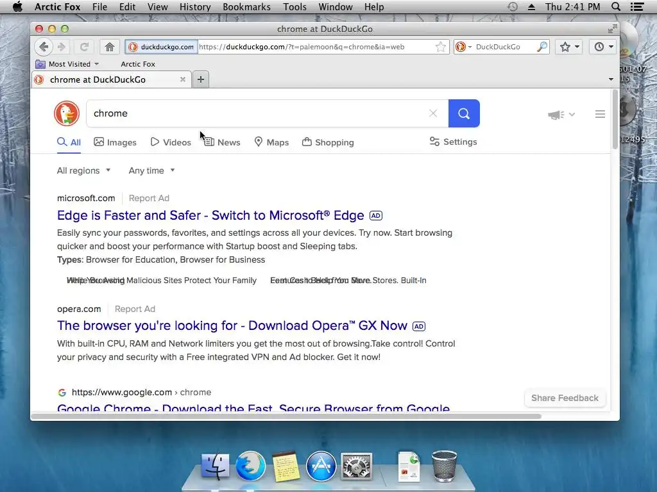Switch to the Shopping results tab
Screen dimensions: 657x492
point(328,142)
